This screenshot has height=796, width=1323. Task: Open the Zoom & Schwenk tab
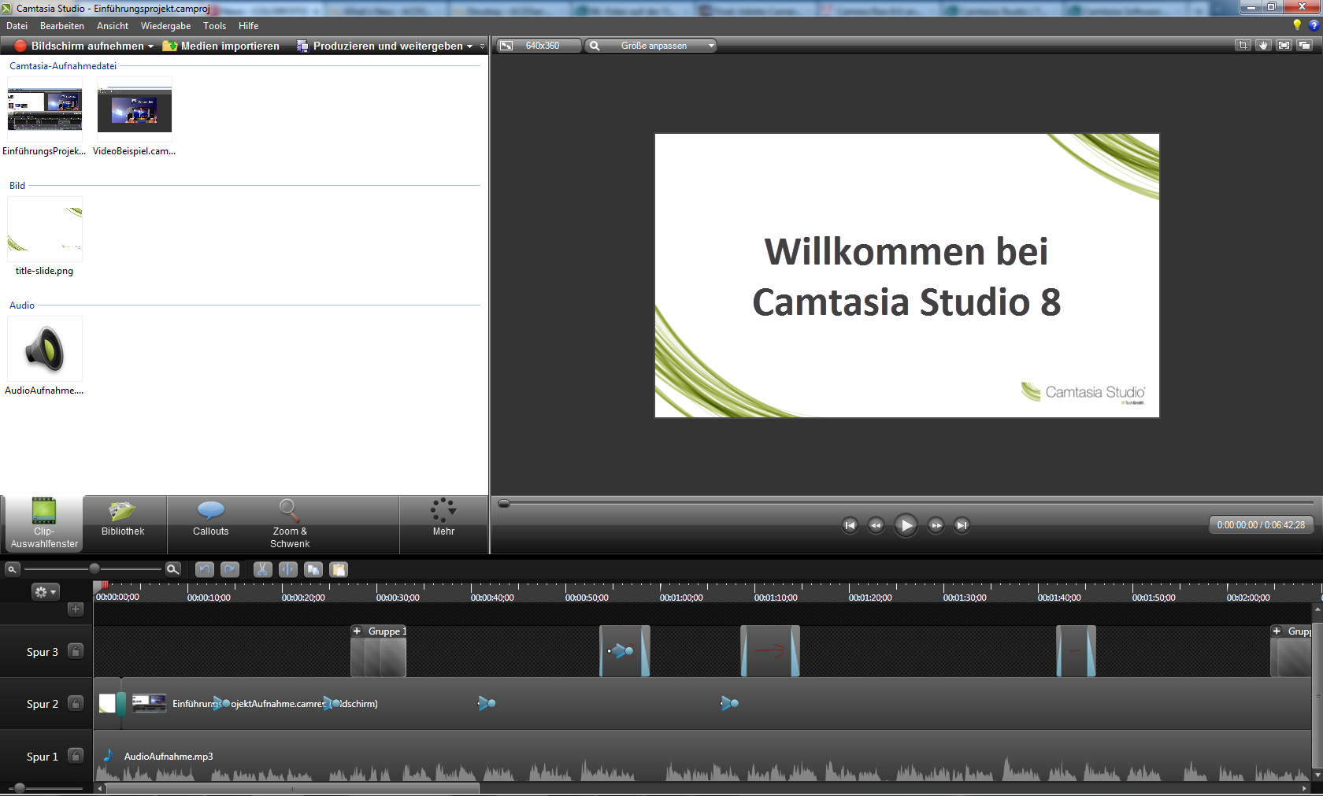tap(290, 523)
